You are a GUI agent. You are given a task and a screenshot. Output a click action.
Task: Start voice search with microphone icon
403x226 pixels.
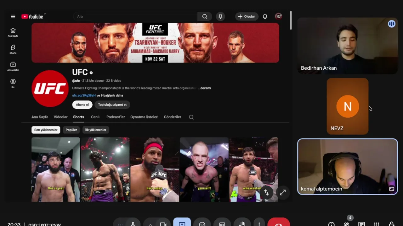220,16
